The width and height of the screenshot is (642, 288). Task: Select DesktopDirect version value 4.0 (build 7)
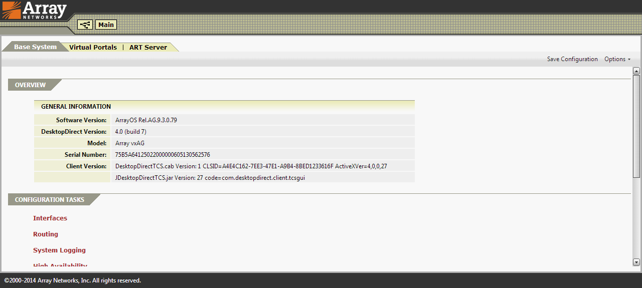click(131, 132)
